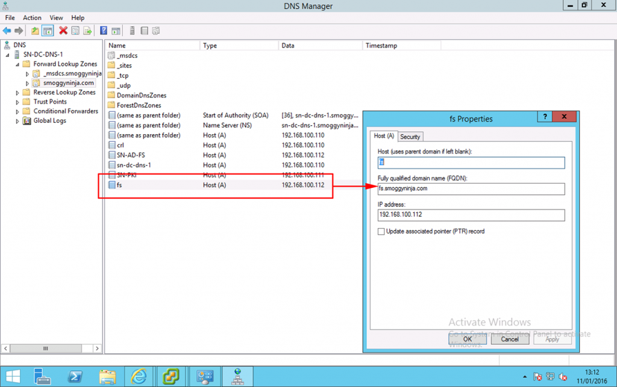Open Internet Explorer from the taskbar
Viewport: 617px width, 387px height.
139,376
